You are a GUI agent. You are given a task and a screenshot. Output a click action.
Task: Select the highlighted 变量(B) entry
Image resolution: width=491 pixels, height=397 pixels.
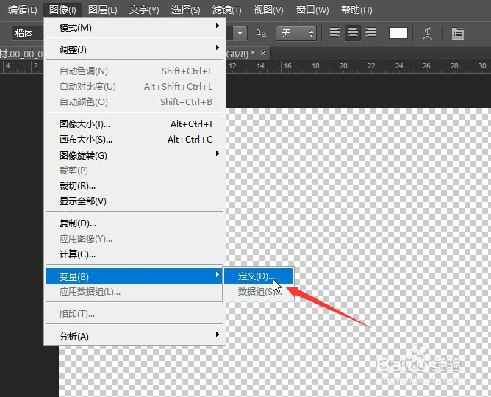pos(134,276)
